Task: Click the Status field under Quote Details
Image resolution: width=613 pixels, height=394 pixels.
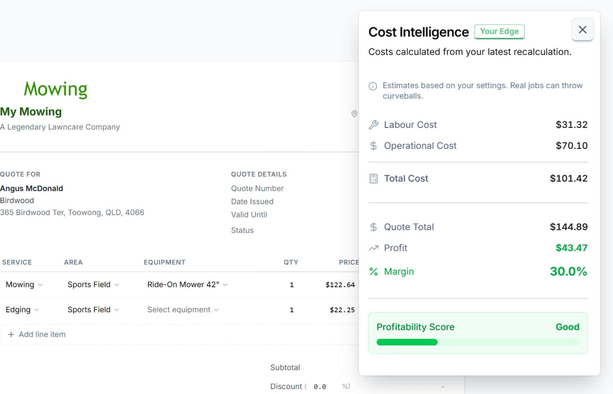Action: point(242,230)
